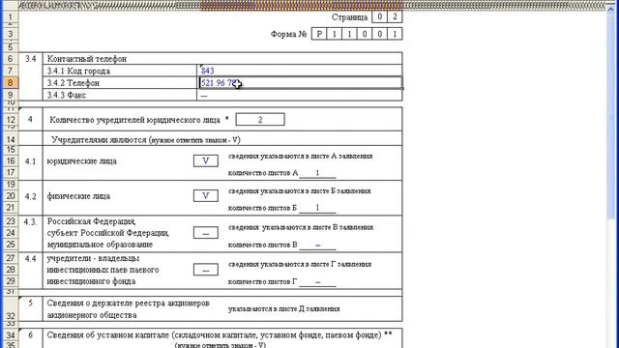Select the row 7 header
The width and height of the screenshot is (619, 348).
coord(10,71)
